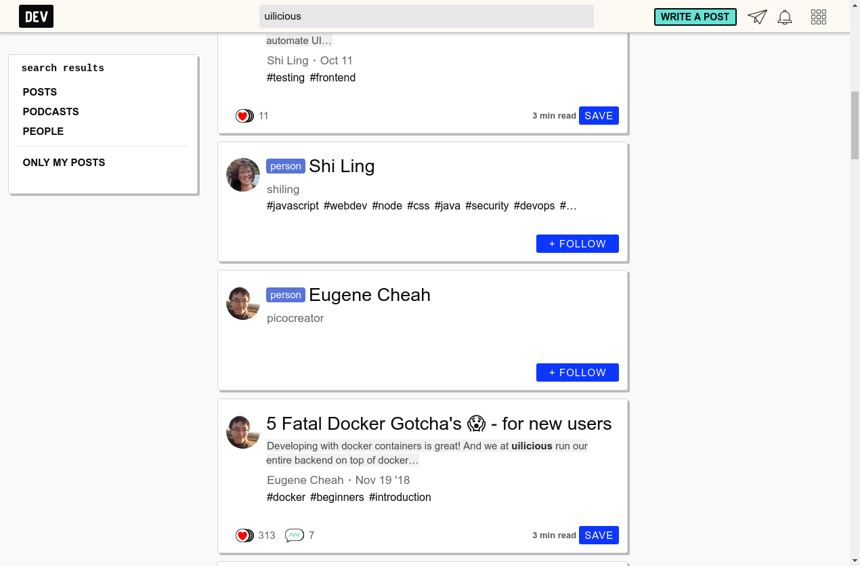Image resolution: width=860 pixels, height=566 pixels.
Task: Open the grid navigation menu icon
Action: click(818, 17)
